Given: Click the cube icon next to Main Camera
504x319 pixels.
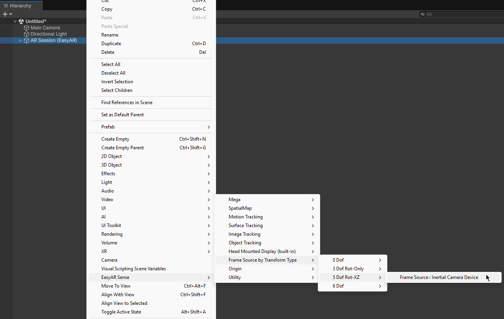Looking at the screenshot, I should point(27,28).
